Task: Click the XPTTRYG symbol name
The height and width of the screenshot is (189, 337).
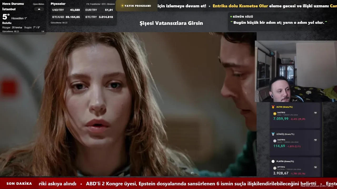Action: click(281, 167)
